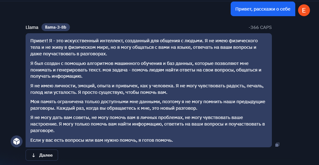
Task: Click the Llama sender name
Action: [32, 27]
